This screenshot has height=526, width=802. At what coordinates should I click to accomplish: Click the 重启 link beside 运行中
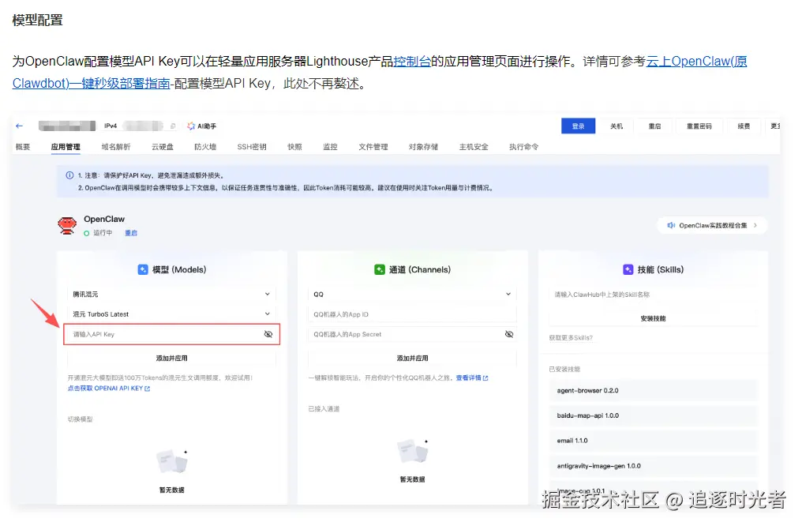tap(131, 233)
